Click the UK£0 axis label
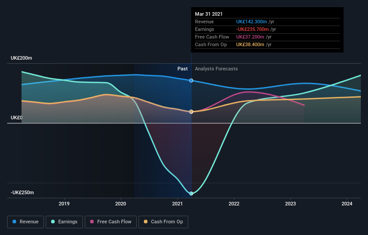Screen dimensions: 368x235 tap(17, 117)
